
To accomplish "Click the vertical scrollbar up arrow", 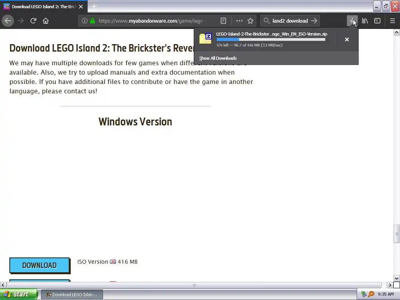I will [x=397, y=32].
